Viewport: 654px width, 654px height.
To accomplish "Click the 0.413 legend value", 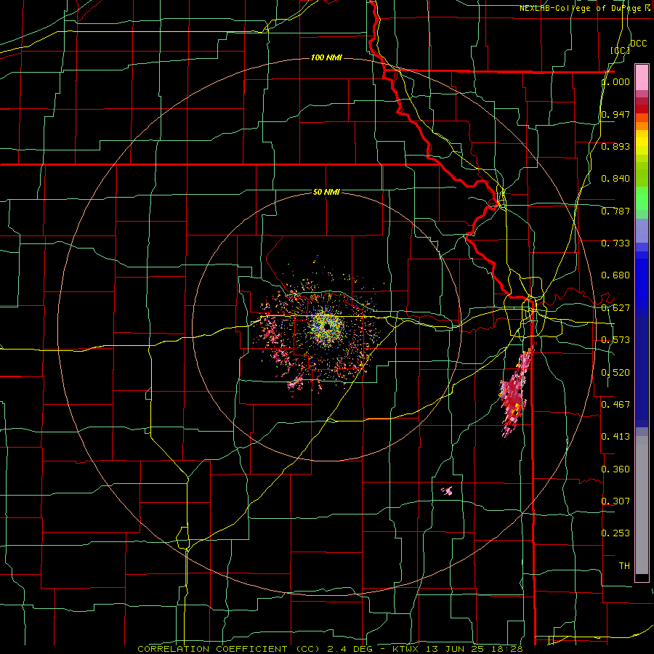I will coord(615,437).
